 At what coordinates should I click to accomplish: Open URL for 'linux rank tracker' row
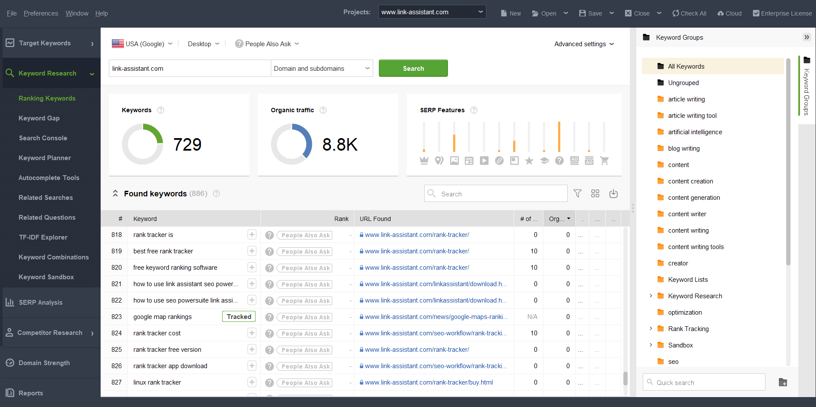point(429,382)
